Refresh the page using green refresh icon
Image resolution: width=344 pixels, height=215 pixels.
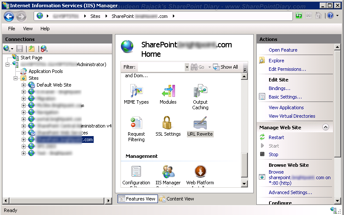(298, 16)
